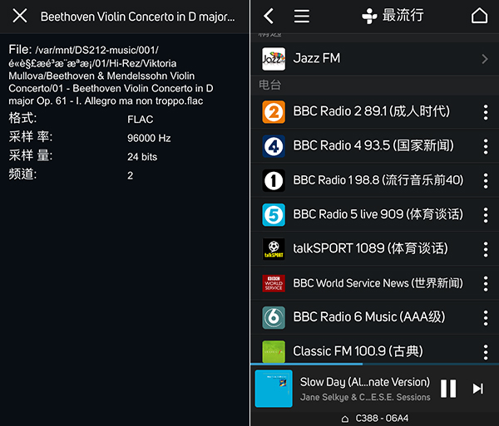The image size is (499, 426).
Task: Expand Jazz FM with the right chevron
Action: coord(485,59)
